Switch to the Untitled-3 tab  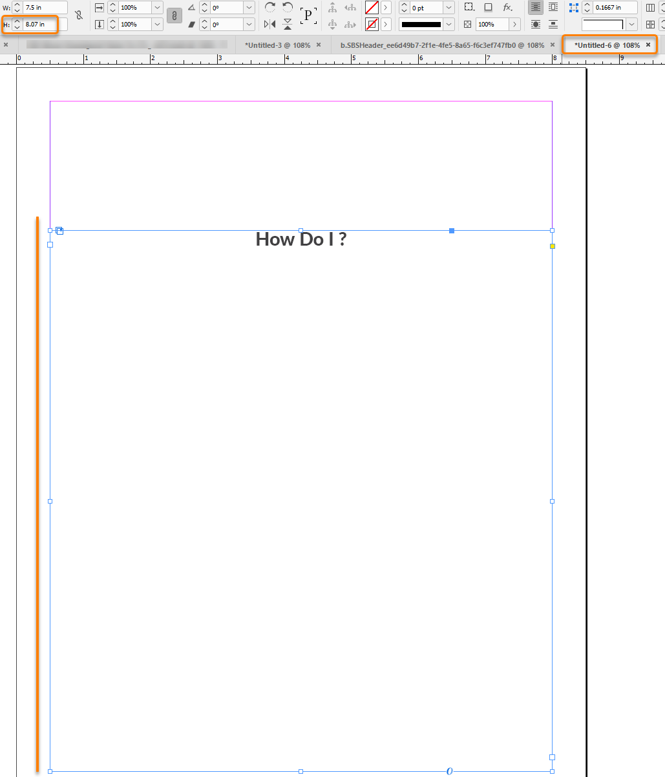pos(278,45)
